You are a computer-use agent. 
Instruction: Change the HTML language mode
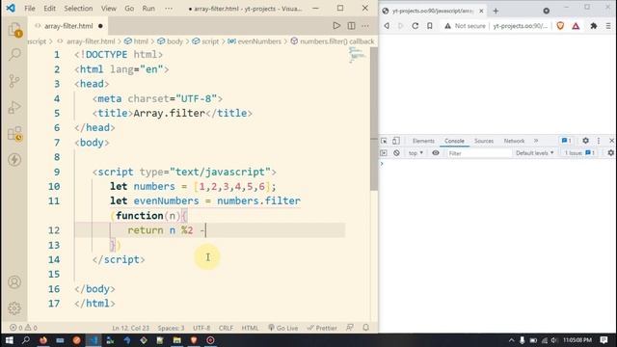(x=250, y=328)
